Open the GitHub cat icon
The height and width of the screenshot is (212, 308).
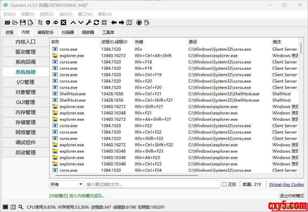pos(139,22)
